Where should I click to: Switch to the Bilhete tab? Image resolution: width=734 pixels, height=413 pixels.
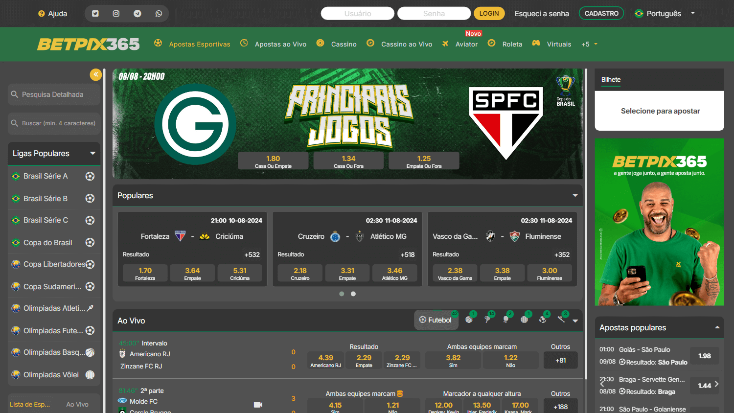pos(611,79)
